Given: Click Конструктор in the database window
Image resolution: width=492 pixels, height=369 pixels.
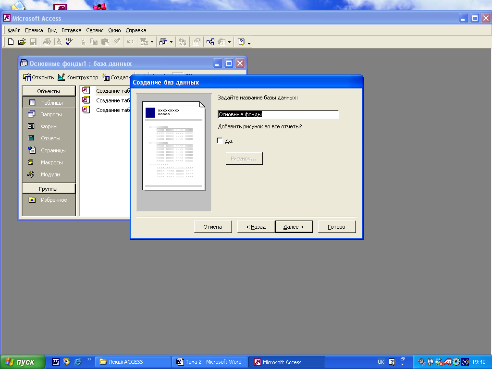Looking at the screenshot, I should click(x=78, y=77).
